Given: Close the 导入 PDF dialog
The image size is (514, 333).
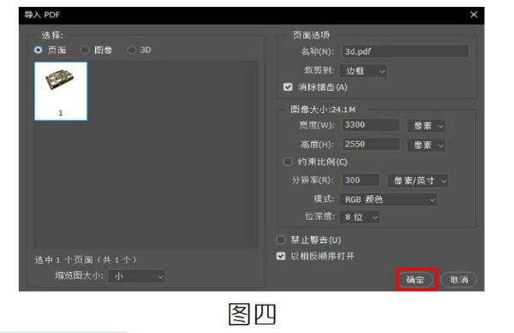Looking at the screenshot, I should pyautogui.click(x=474, y=15).
